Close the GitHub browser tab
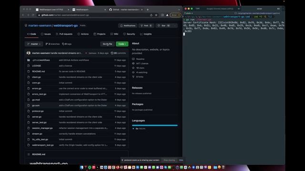Image resolution: width=305 pixels, height=171 pixels. 142,9
